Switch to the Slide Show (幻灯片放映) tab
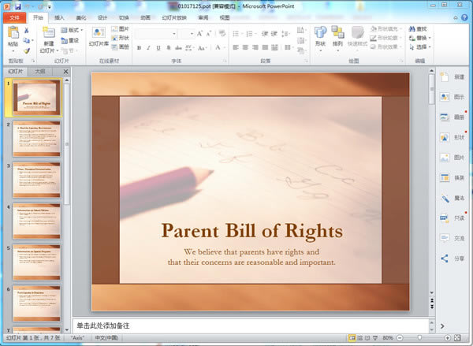Screen dimensions: 473x346 click(x=174, y=18)
